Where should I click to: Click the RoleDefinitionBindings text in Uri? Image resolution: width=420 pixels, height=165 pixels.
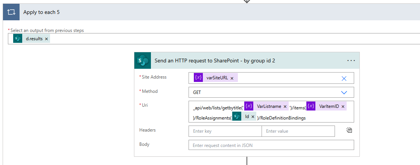(x=283, y=118)
